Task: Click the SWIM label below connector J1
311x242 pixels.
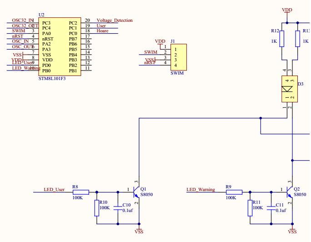Action: click(x=177, y=73)
